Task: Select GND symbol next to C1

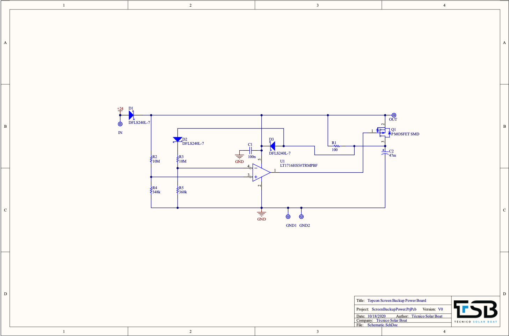Action: pos(239,158)
